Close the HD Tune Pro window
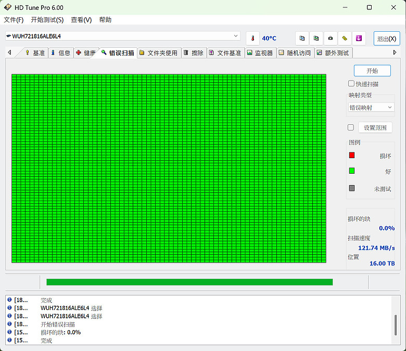This screenshot has width=406, height=351. tap(394, 7)
